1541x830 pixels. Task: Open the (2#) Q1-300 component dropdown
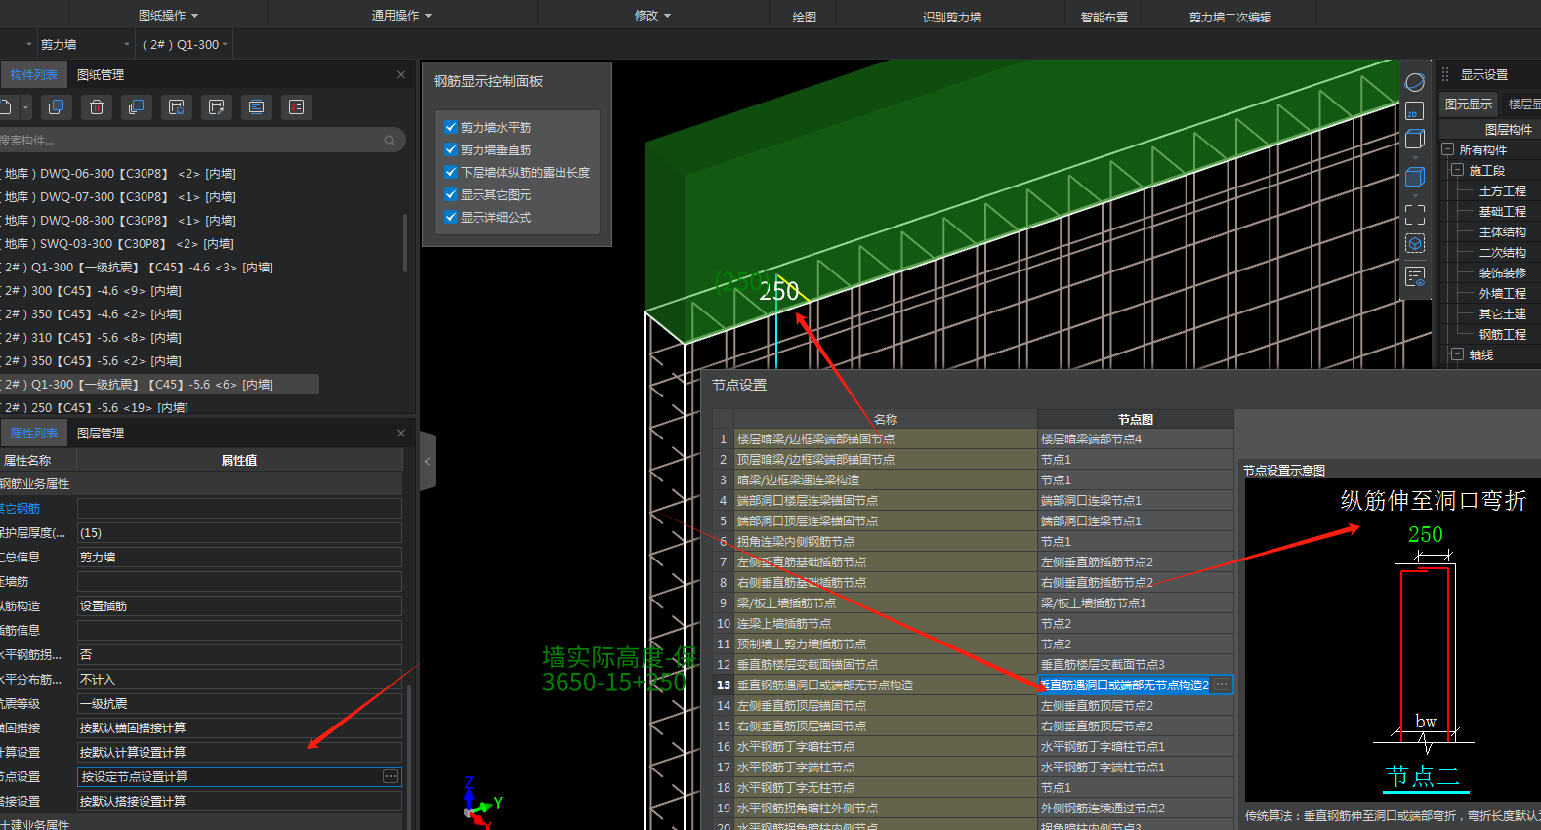(185, 45)
